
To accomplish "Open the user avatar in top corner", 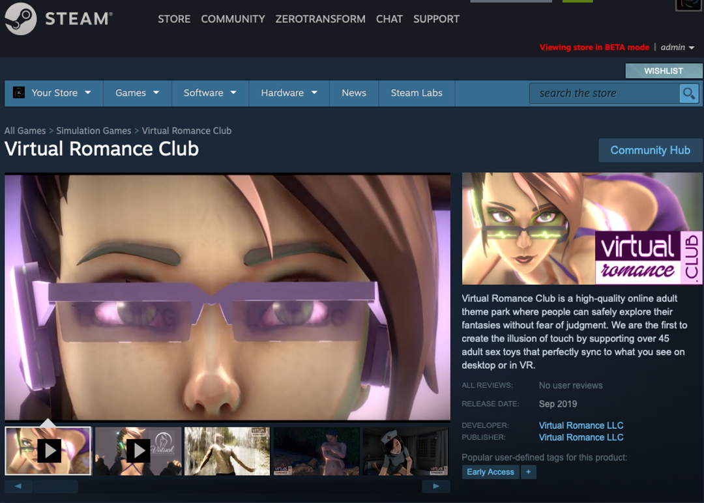I will coord(689,5).
